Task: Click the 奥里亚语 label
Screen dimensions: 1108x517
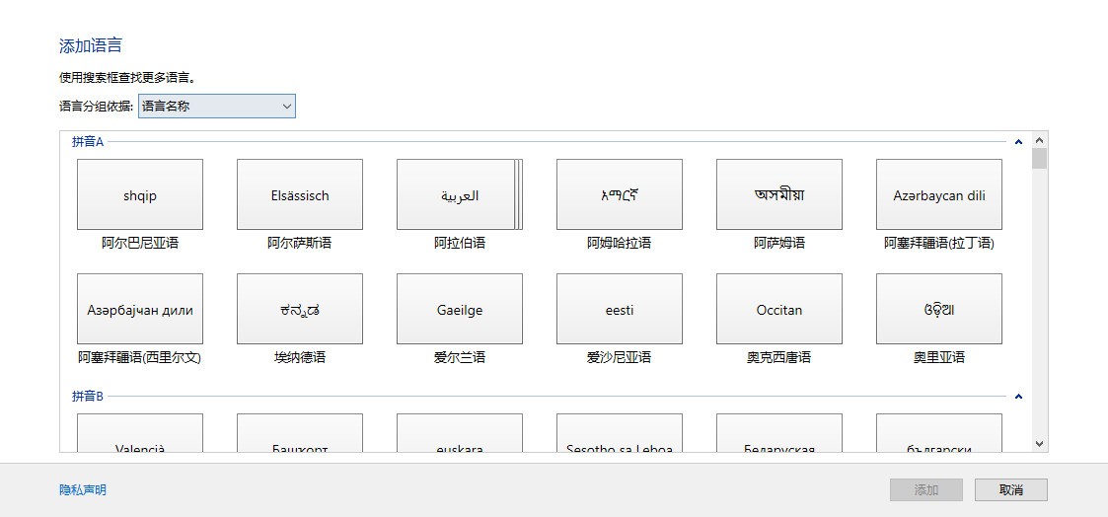Action: pyautogui.click(x=939, y=357)
